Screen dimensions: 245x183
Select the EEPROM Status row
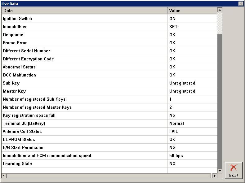point(109,139)
